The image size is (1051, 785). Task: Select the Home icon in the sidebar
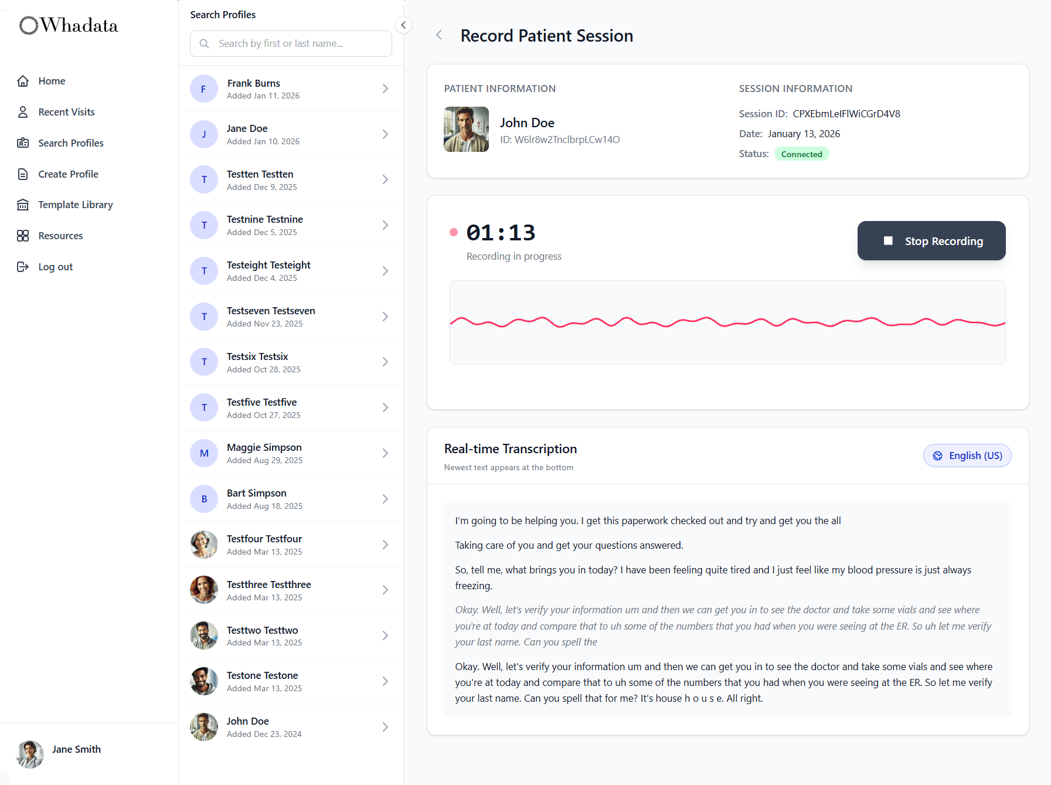pos(23,80)
